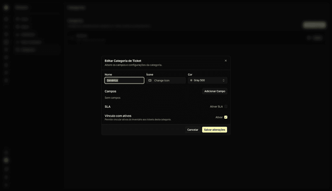The width and height of the screenshot is (332, 191).
Task: Click the 'Editar Categoria de Ticket' title
Action: pos(123,61)
